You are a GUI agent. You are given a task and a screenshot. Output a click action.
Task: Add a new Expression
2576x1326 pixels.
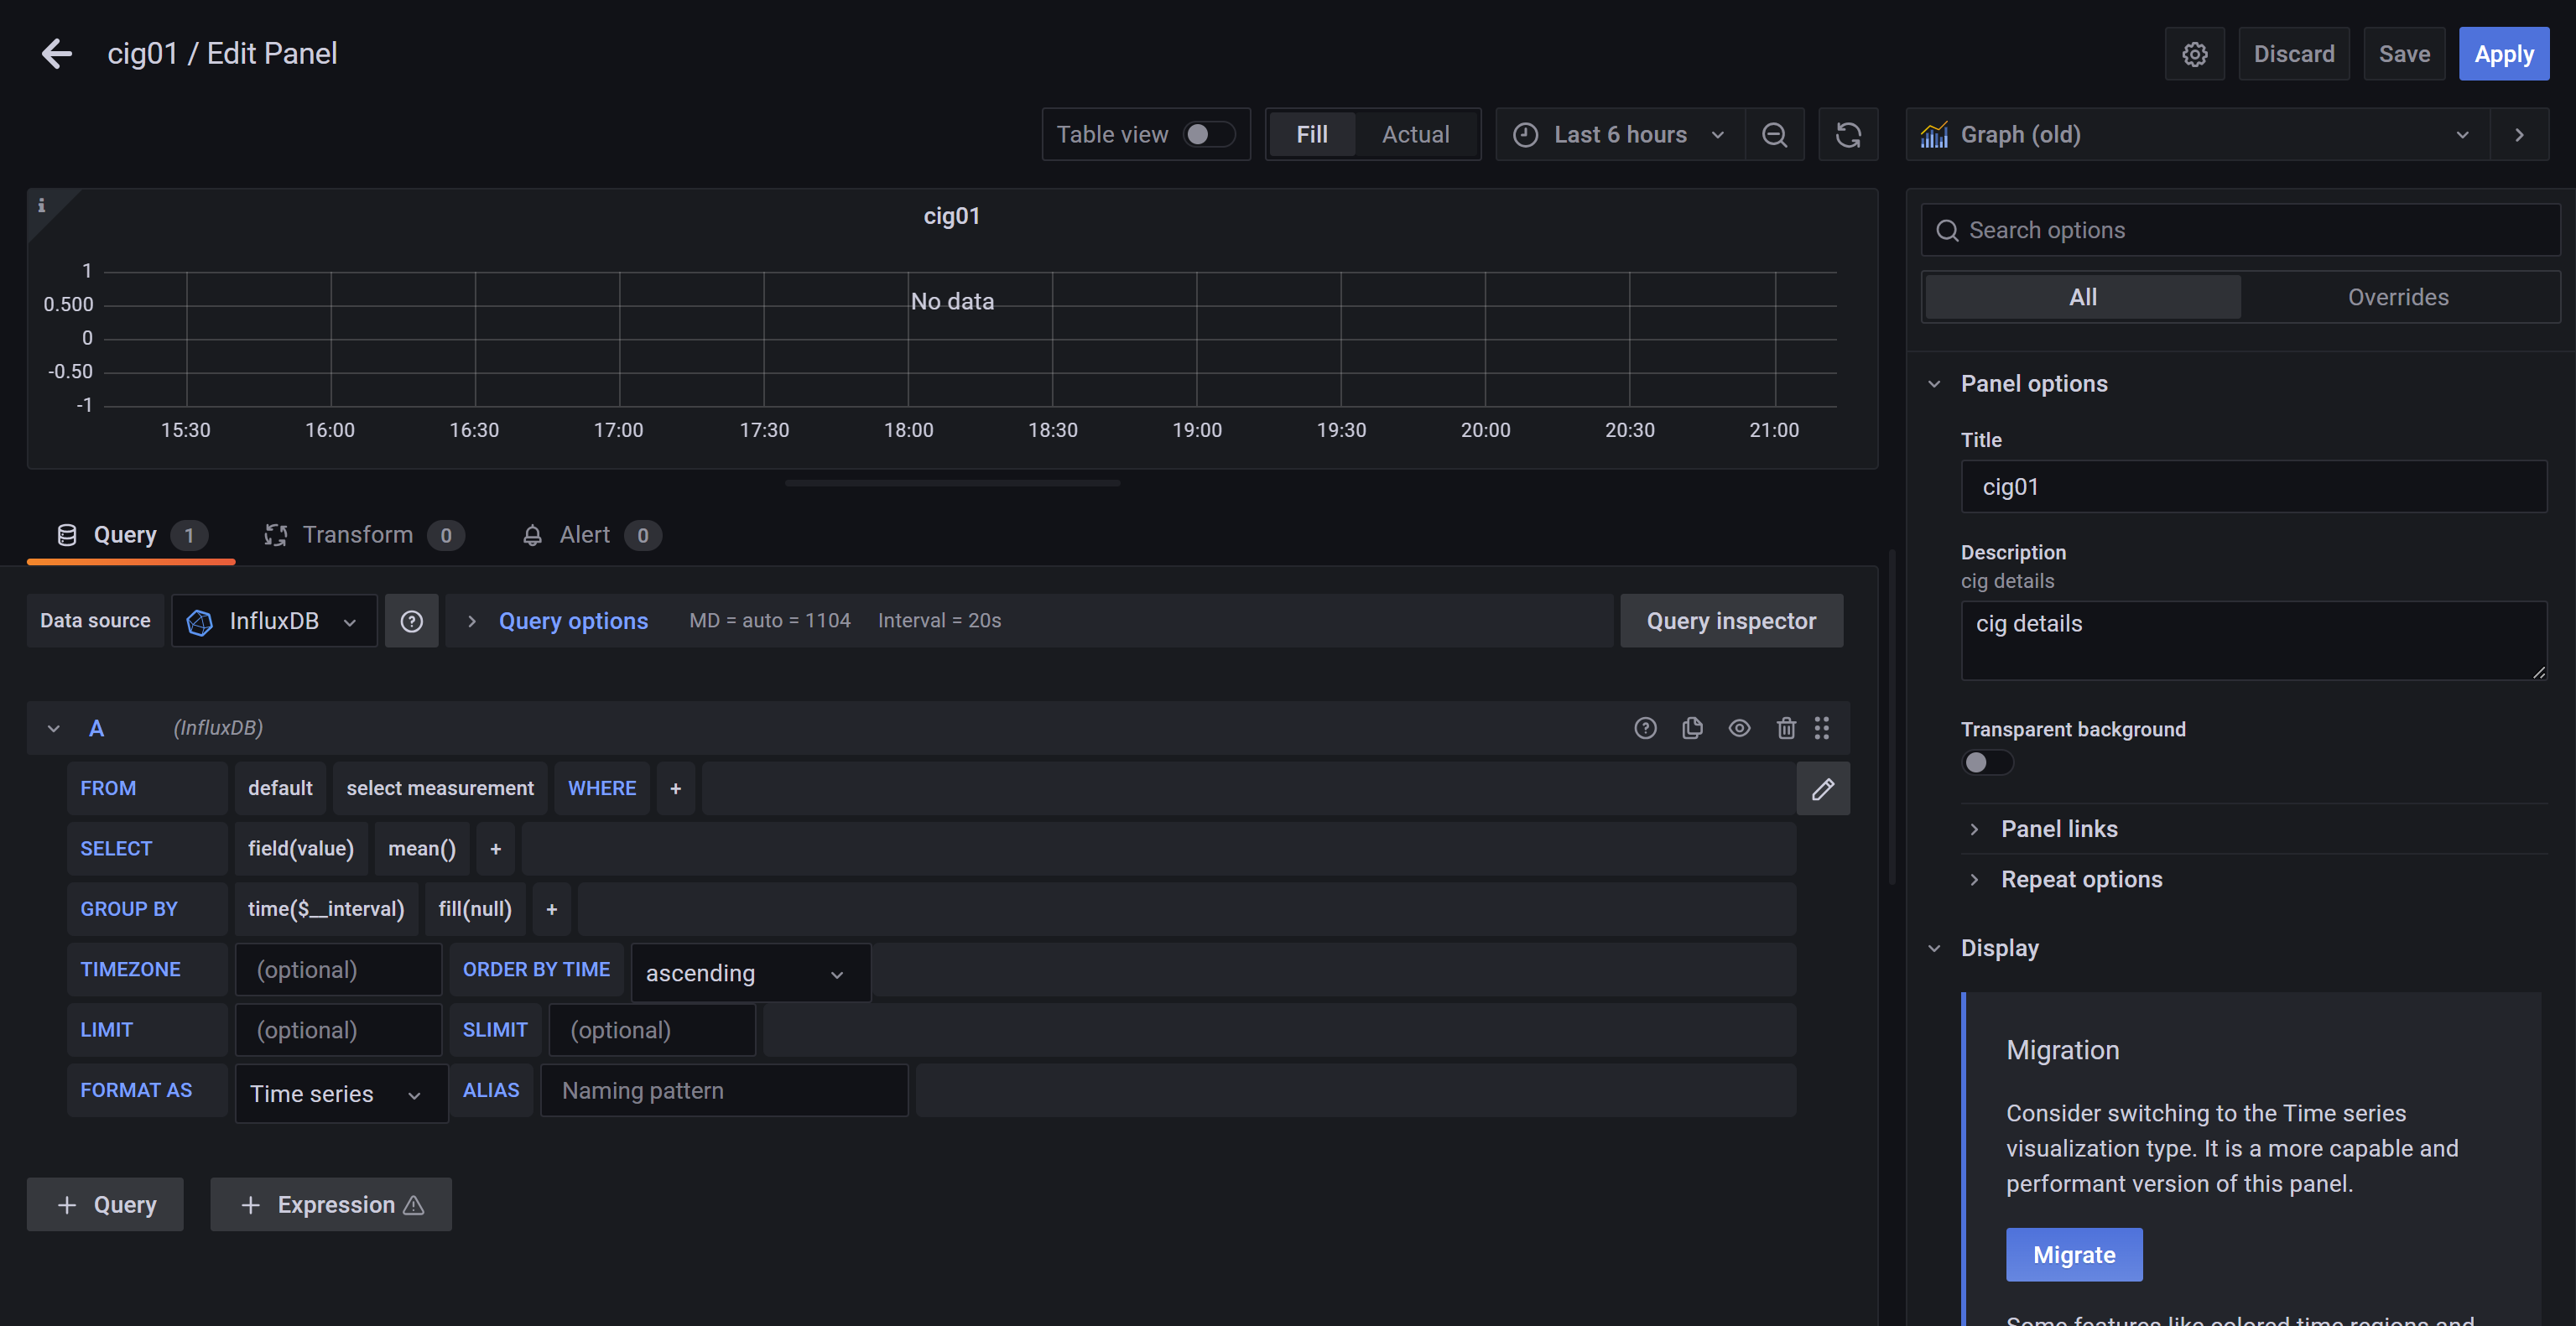click(331, 1205)
